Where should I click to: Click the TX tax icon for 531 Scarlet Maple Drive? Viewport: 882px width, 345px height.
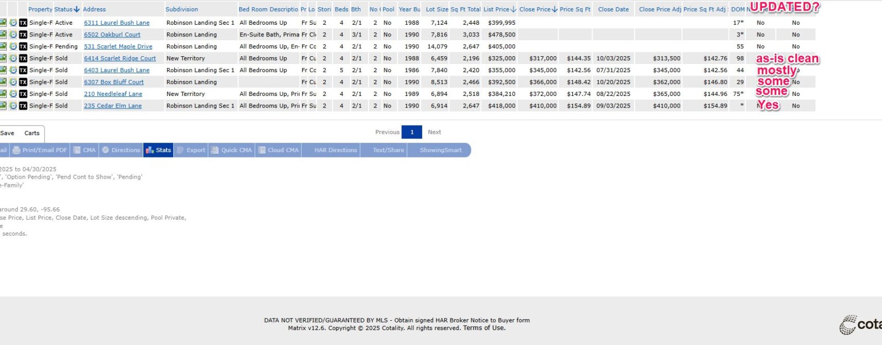click(23, 46)
